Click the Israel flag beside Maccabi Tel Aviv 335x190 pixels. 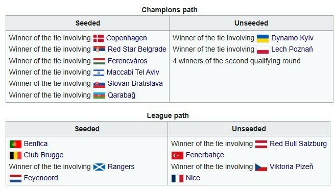(99, 73)
